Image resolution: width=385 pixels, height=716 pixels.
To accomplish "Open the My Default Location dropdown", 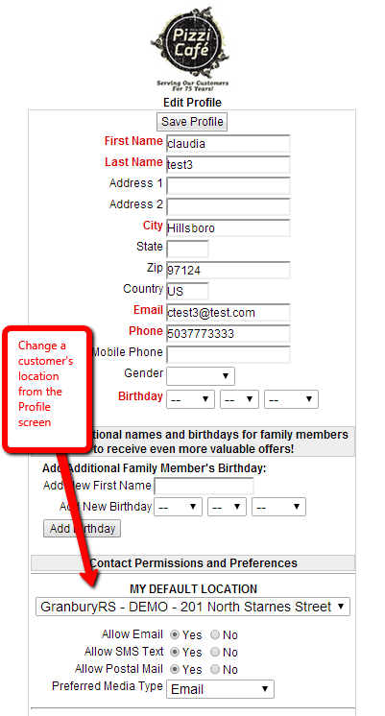I will (193, 607).
